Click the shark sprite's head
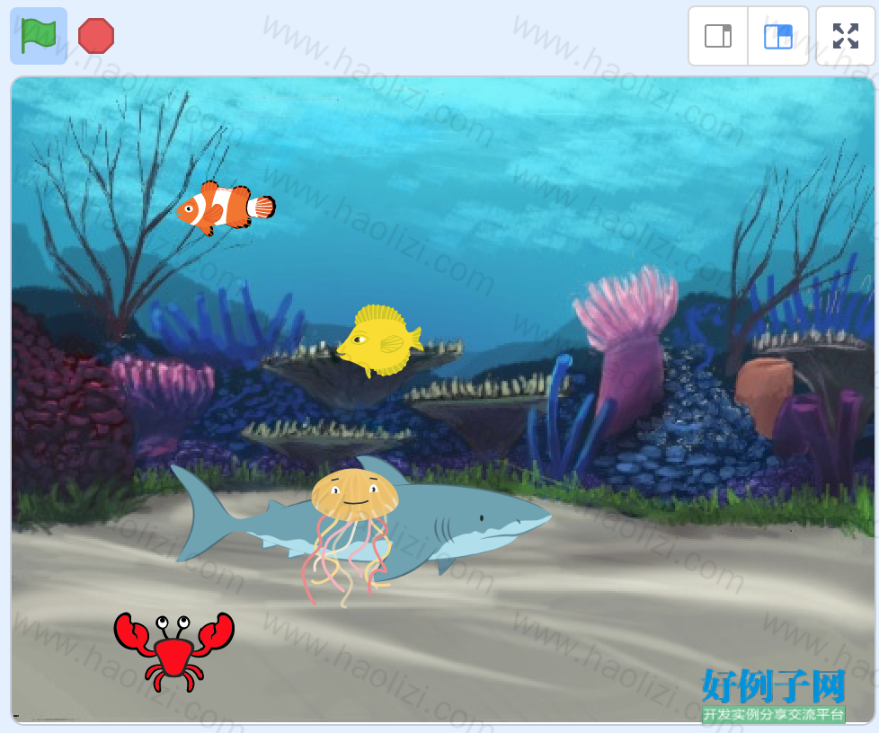Screen dimensions: 879x733 click(493, 521)
